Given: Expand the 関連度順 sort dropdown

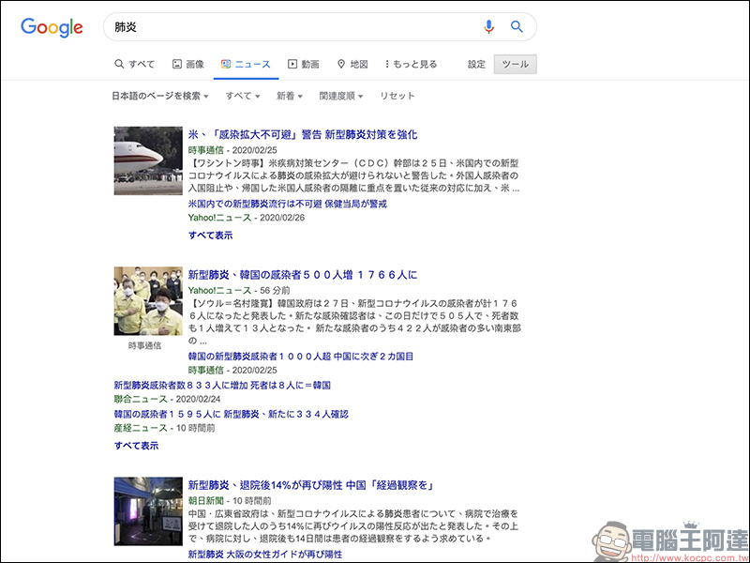Looking at the screenshot, I should (x=341, y=96).
